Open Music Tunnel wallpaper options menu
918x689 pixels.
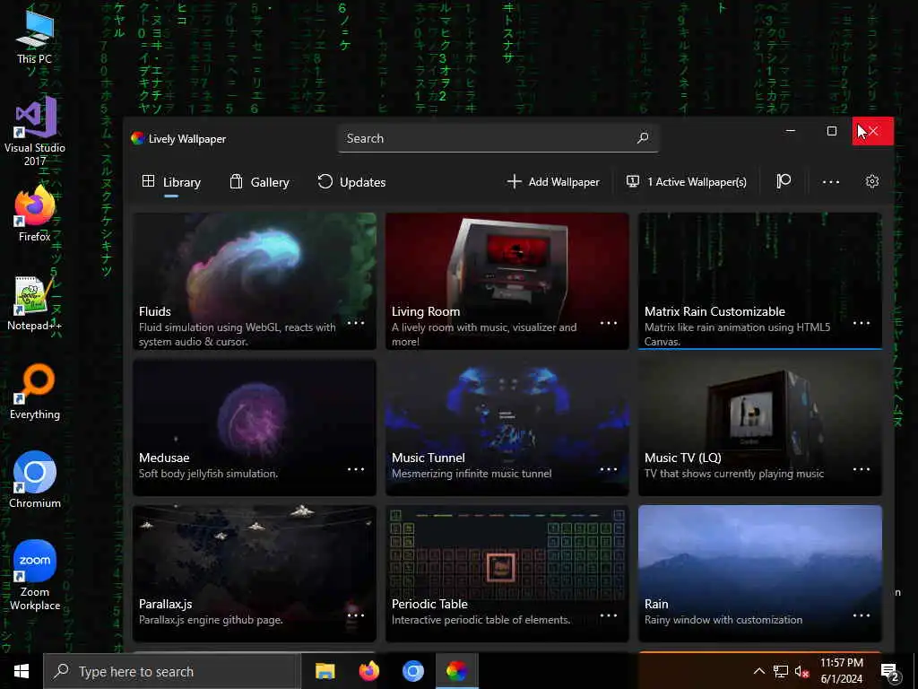609,469
